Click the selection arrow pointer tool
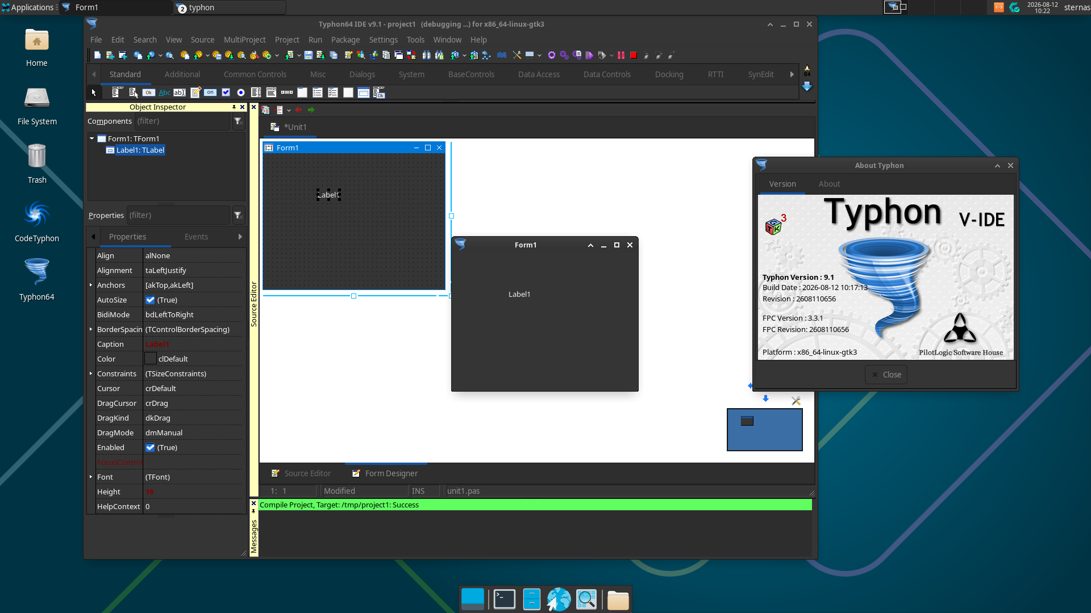The image size is (1091, 613). (x=94, y=93)
